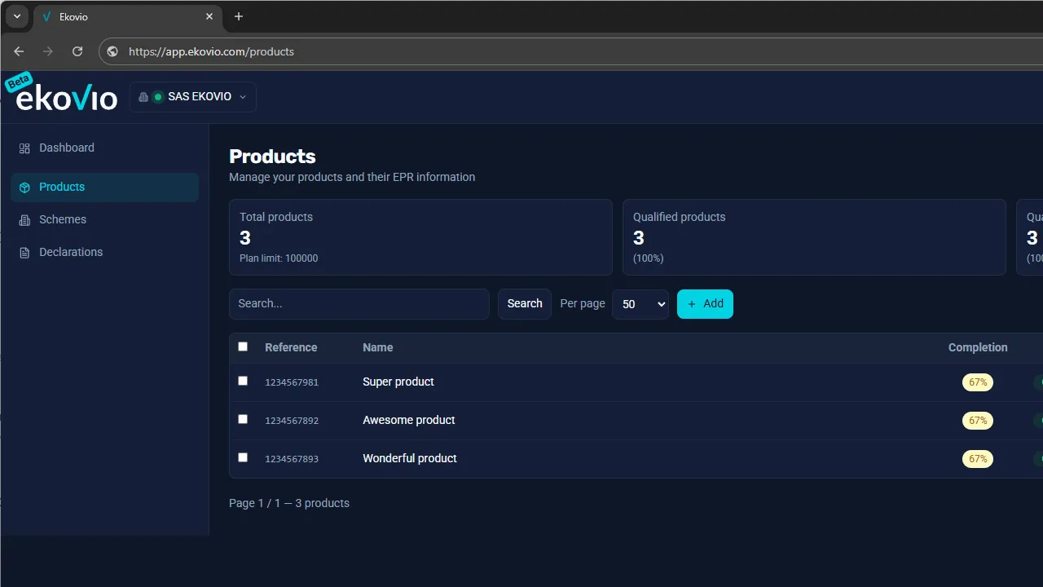Viewport: 1043px width, 587px height.
Task: Close the Ekovio browser tab
Action: point(209,16)
